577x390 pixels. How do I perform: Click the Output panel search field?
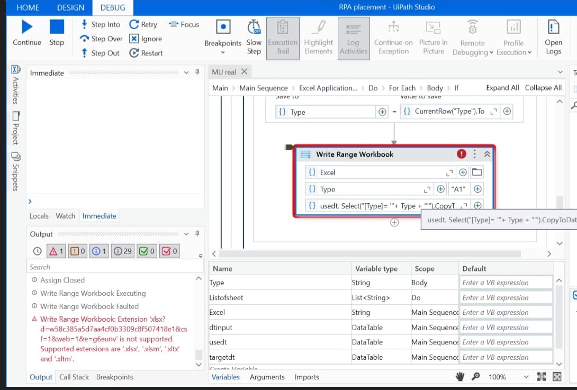pyautogui.click(x=115, y=267)
